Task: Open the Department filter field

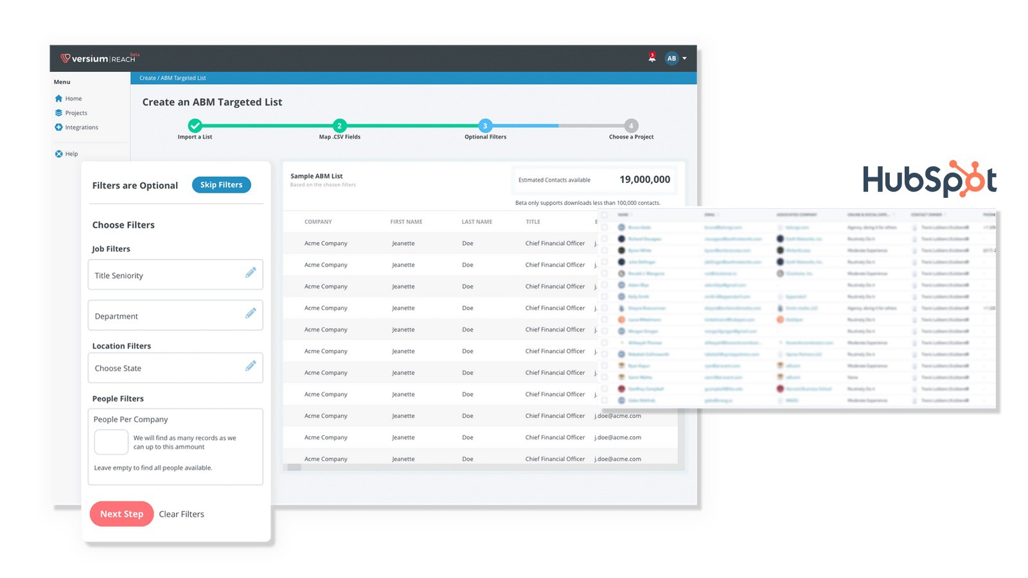Action: (175, 315)
